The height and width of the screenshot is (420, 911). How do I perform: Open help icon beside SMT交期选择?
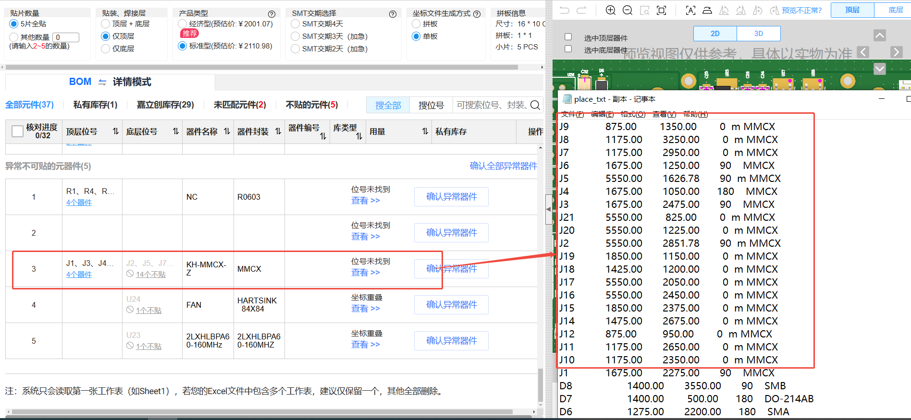(x=393, y=14)
